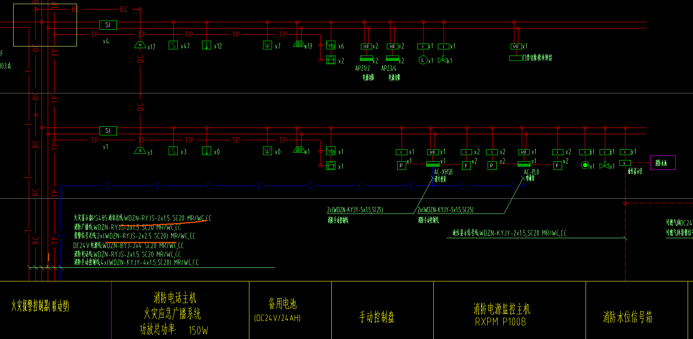Select the hatched panel symbol above APZ3/4

pyautogui.click(x=393, y=58)
